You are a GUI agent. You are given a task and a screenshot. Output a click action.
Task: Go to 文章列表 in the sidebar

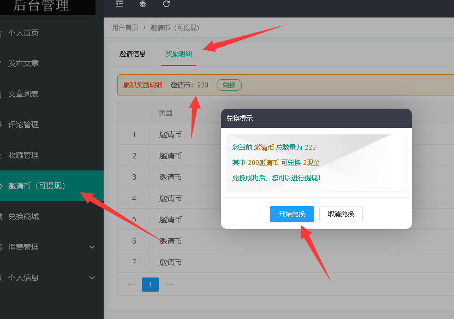click(23, 94)
